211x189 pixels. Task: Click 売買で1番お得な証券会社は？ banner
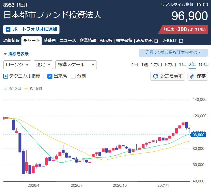(x=173, y=53)
